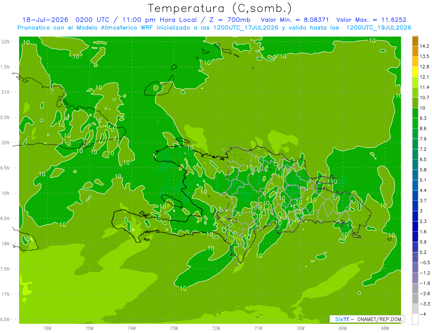Click green swatch between 9.3 and 10
This screenshot has height=333, width=432.
pos(415,113)
